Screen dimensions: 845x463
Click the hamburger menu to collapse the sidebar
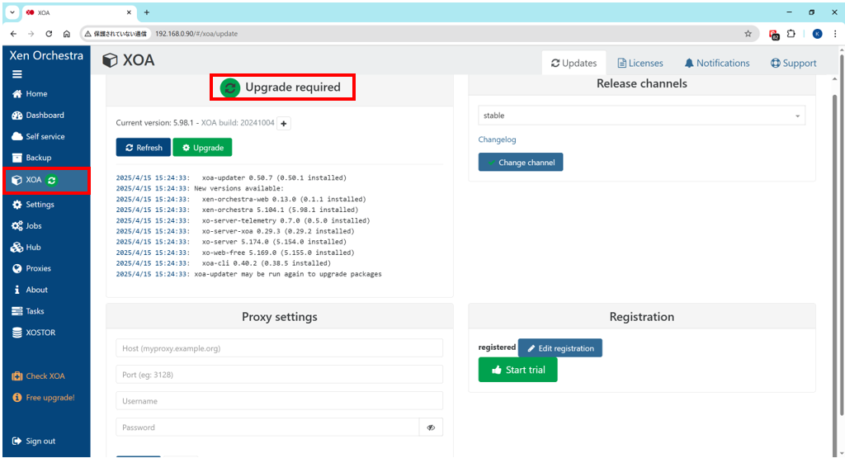tap(17, 74)
